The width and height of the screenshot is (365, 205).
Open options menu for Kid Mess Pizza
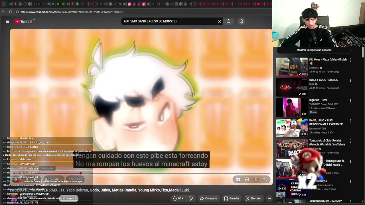pyautogui.click(x=351, y=60)
